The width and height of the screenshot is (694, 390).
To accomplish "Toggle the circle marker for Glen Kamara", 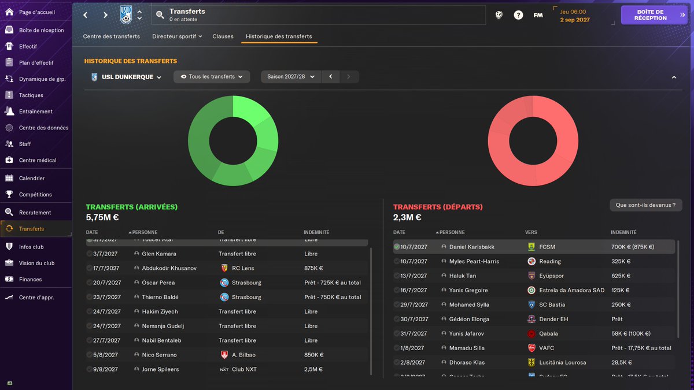I will pyautogui.click(x=89, y=254).
